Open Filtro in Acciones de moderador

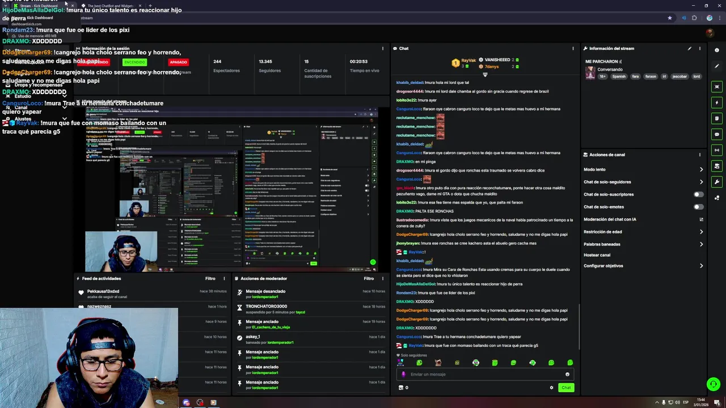369,279
